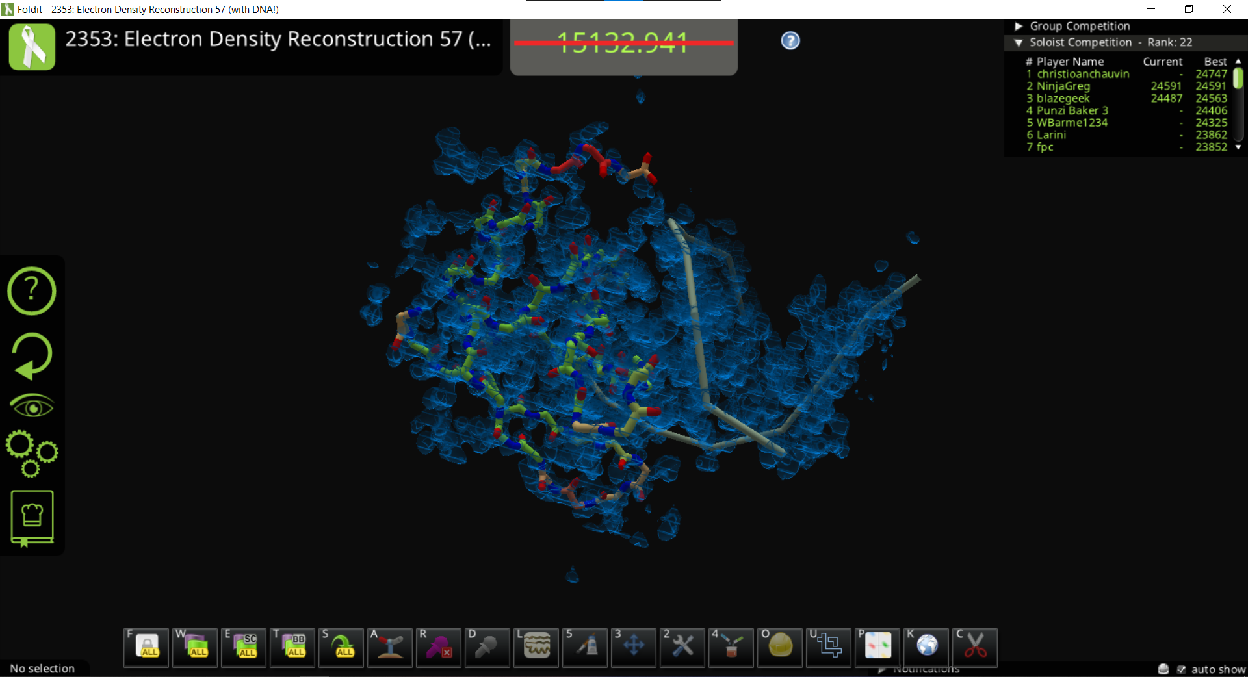Screen dimensions: 1248x677
Task: Click the remove bands tool (R)
Action: click(x=439, y=647)
